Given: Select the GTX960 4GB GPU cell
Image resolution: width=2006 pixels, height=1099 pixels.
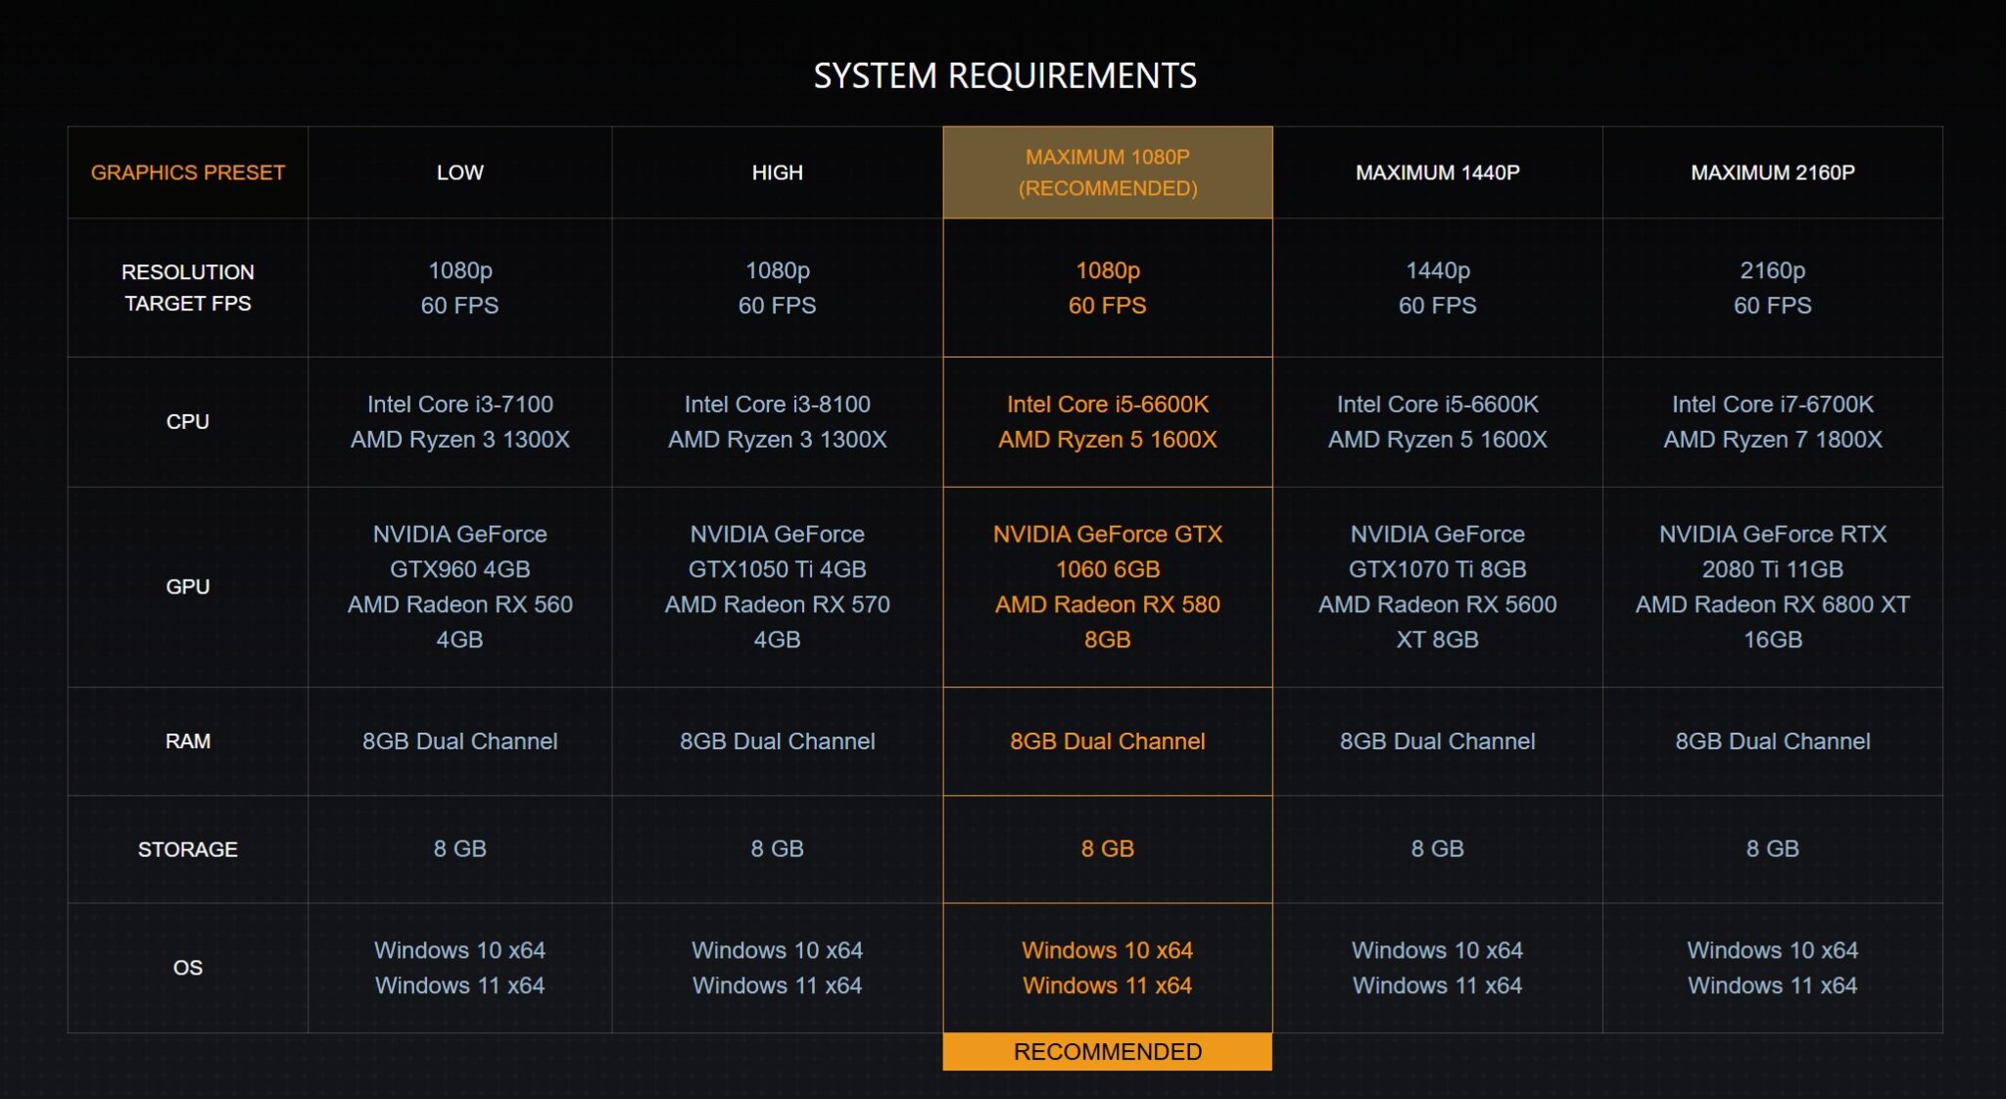Looking at the screenshot, I should (x=460, y=587).
